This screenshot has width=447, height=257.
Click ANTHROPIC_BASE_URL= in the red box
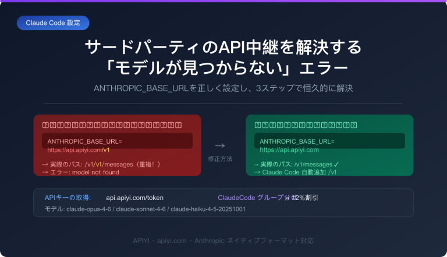[x=84, y=141]
